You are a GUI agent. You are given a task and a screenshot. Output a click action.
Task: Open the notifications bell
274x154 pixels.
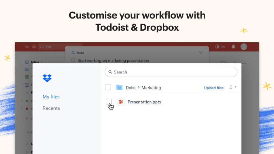(233, 46)
